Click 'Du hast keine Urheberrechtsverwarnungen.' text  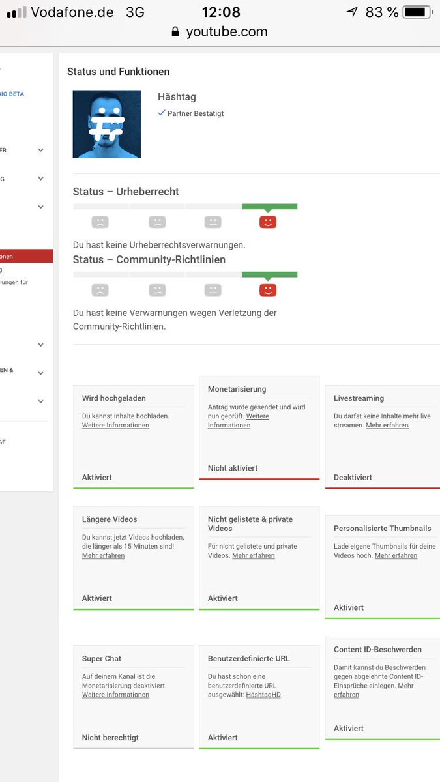[x=159, y=245]
